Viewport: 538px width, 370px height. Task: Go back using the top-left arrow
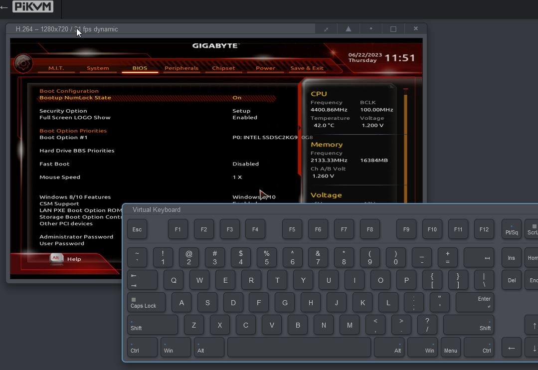click(4, 7)
